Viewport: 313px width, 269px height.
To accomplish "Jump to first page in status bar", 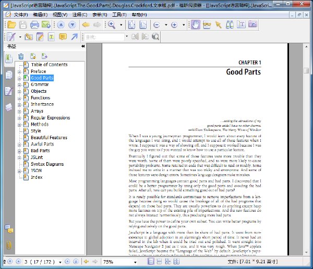I will pyautogui.click(x=10, y=262).
